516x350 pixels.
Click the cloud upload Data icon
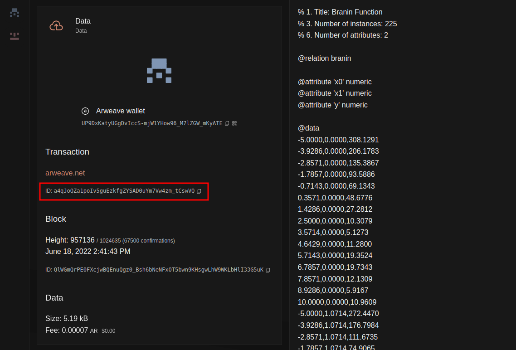pos(56,26)
